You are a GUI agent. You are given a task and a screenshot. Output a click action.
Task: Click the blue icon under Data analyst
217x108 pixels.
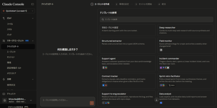[x=161, y=103]
